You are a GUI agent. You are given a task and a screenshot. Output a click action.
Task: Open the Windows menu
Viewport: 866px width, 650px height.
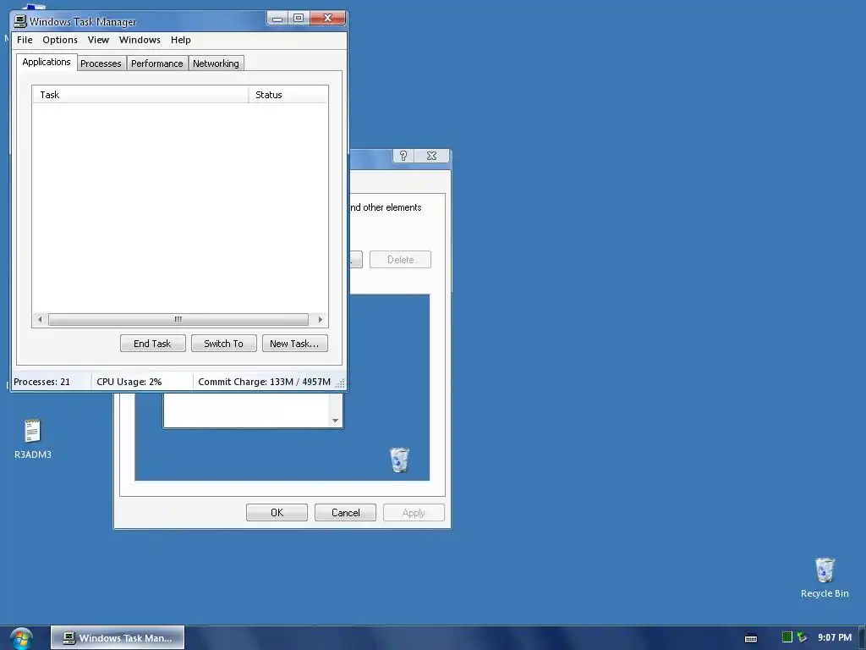coord(140,40)
